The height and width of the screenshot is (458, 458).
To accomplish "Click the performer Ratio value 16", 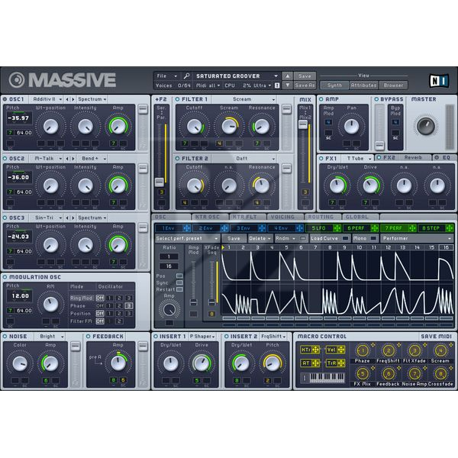I will coord(169,266).
